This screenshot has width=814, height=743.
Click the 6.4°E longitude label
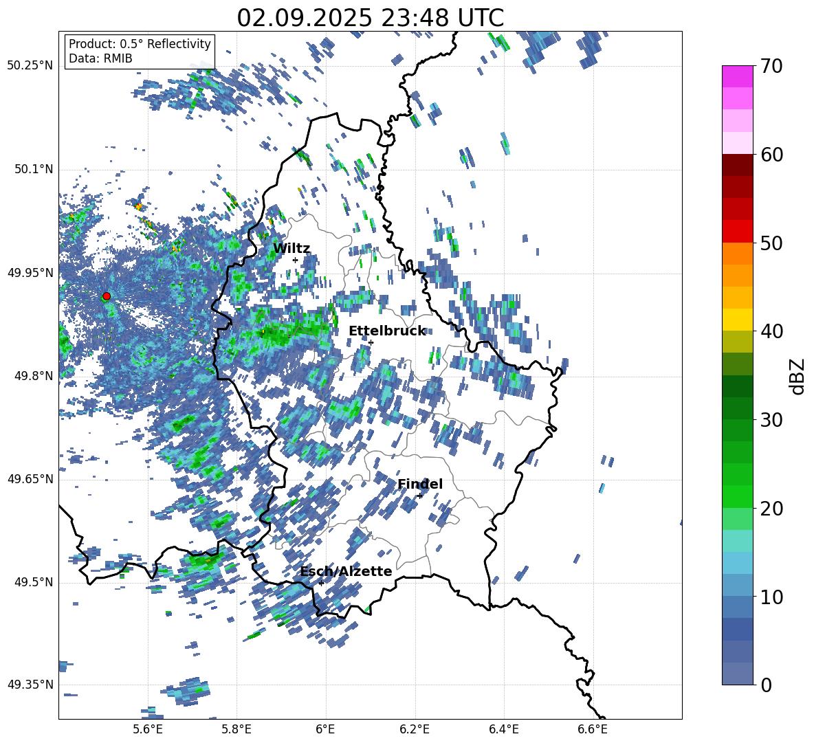pos(504,729)
